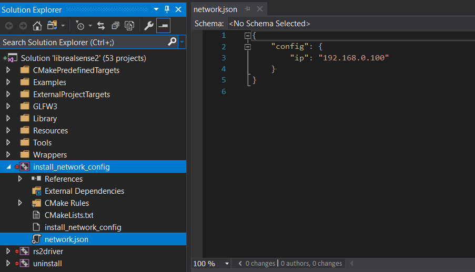This screenshot has width=475, height=272.
Task: Expand the Examples folder
Action: (8, 82)
